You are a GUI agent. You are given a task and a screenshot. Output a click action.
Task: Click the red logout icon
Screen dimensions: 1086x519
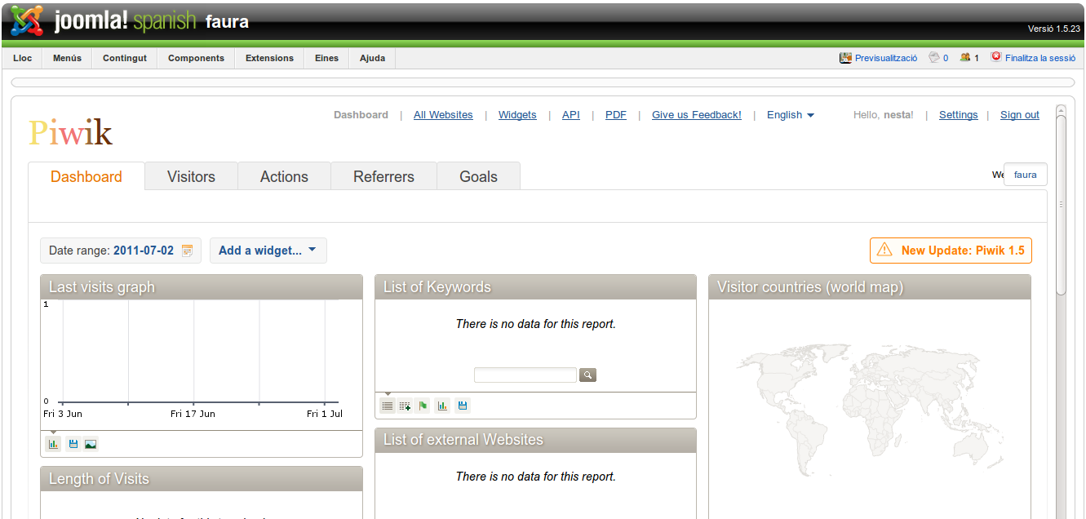[996, 57]
